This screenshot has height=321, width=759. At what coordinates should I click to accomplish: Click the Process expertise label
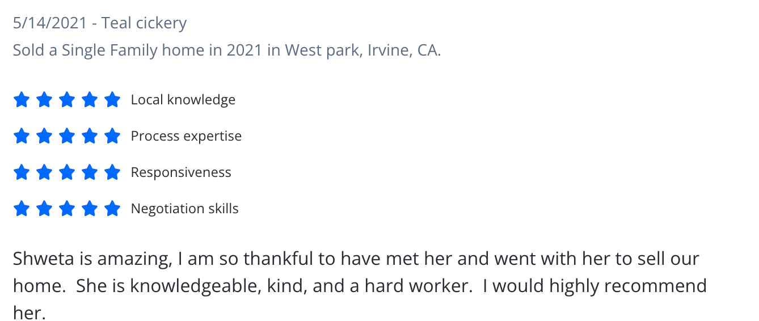coord(186,136)
